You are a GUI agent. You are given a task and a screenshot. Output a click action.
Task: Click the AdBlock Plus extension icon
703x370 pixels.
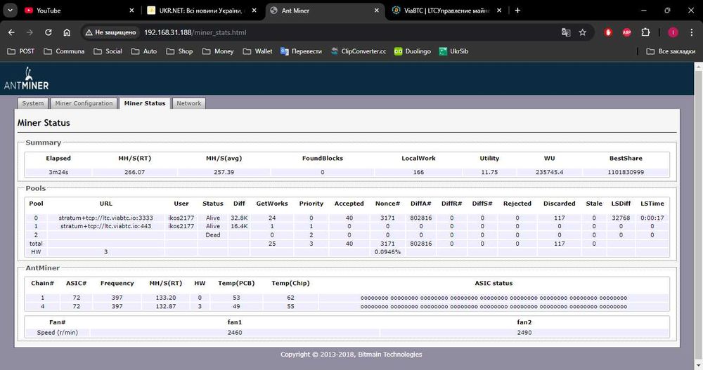tap(627, 32)
